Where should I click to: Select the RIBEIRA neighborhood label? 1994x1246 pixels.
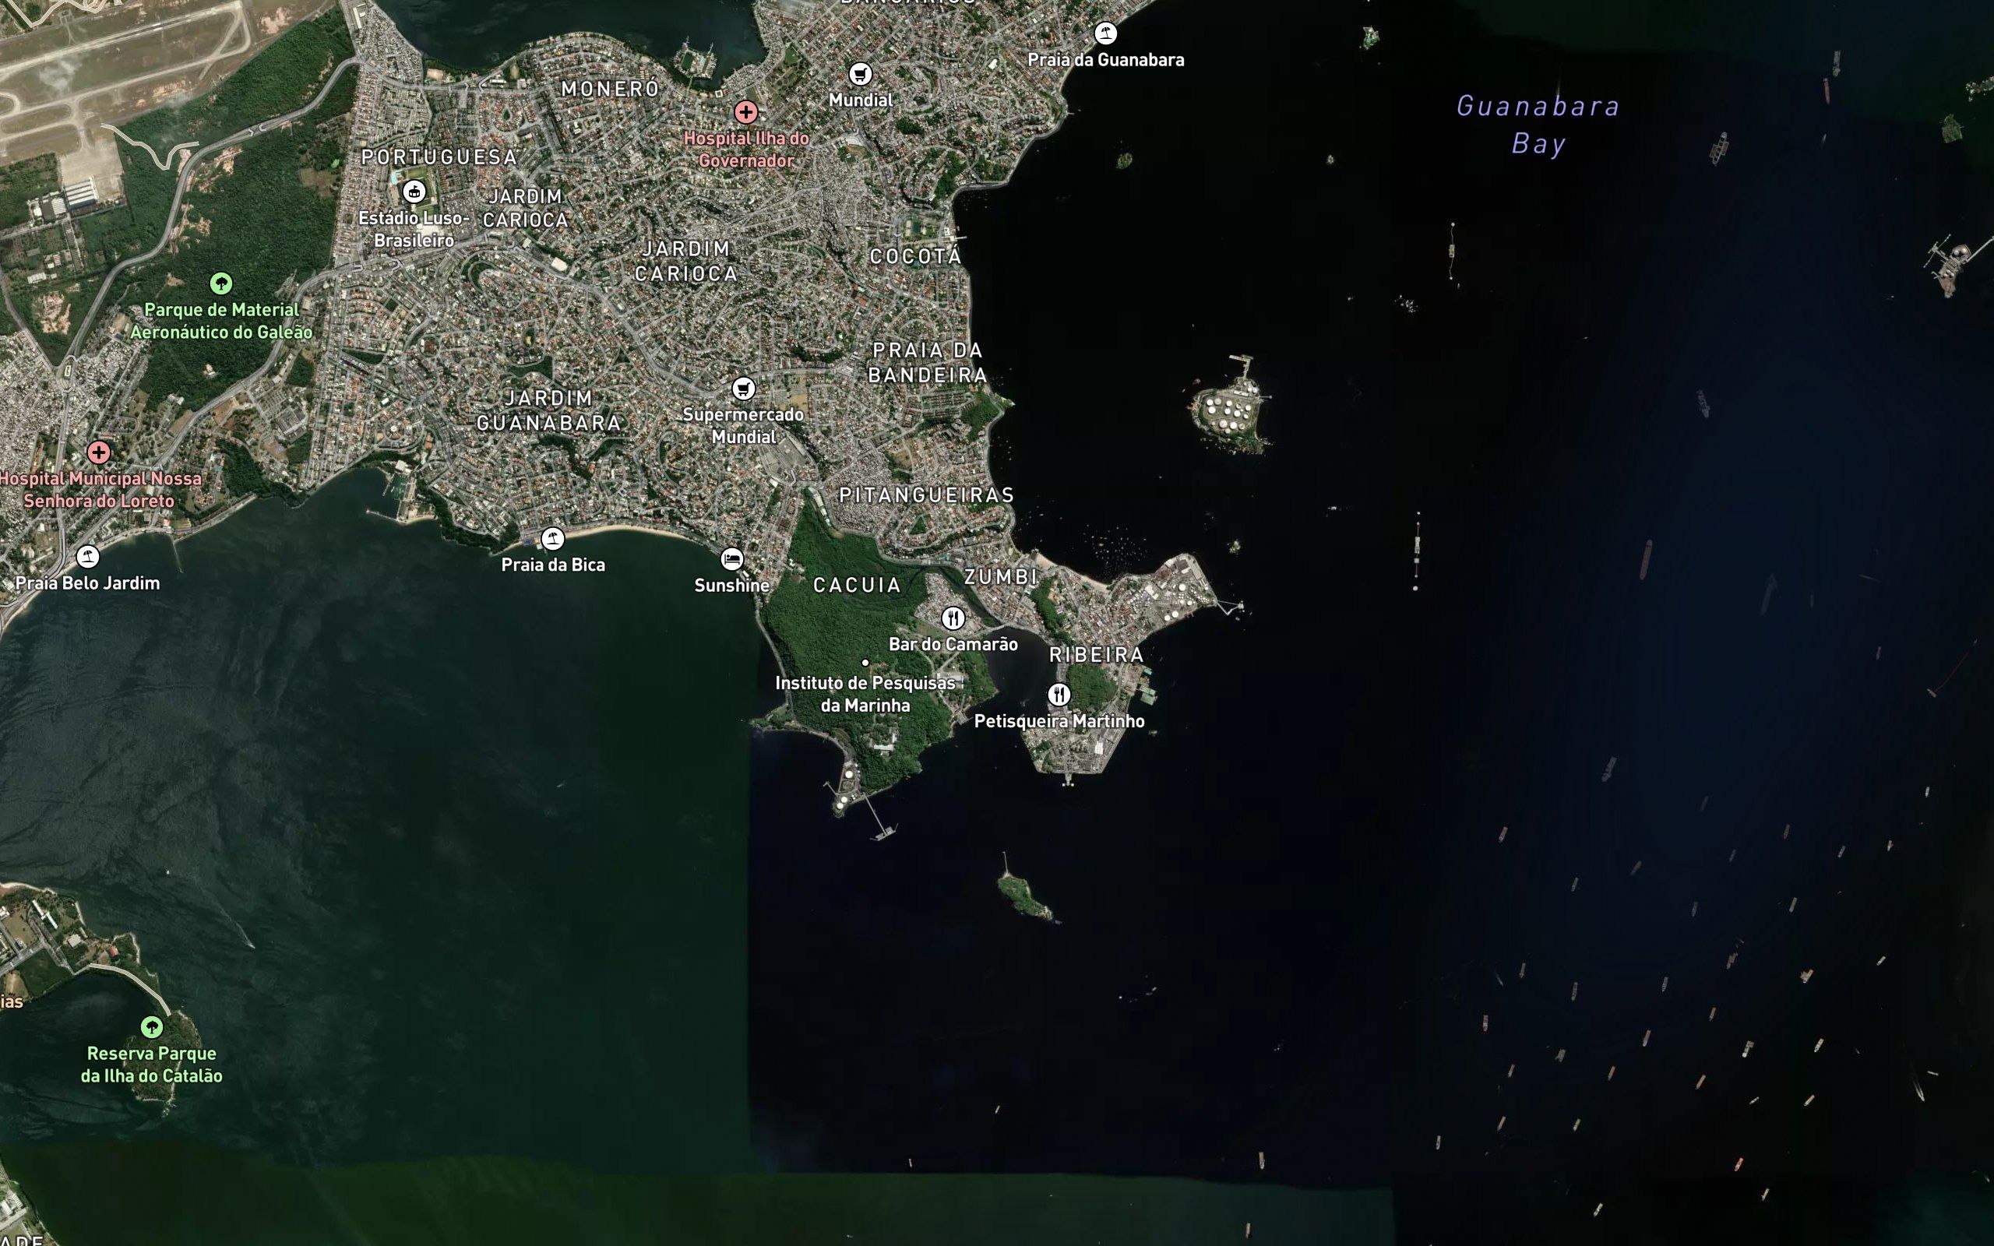pyautogui.click(x=1097, y=655)
